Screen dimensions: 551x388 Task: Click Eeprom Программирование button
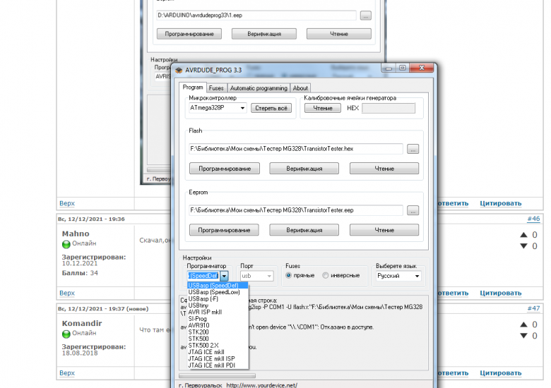224,230
